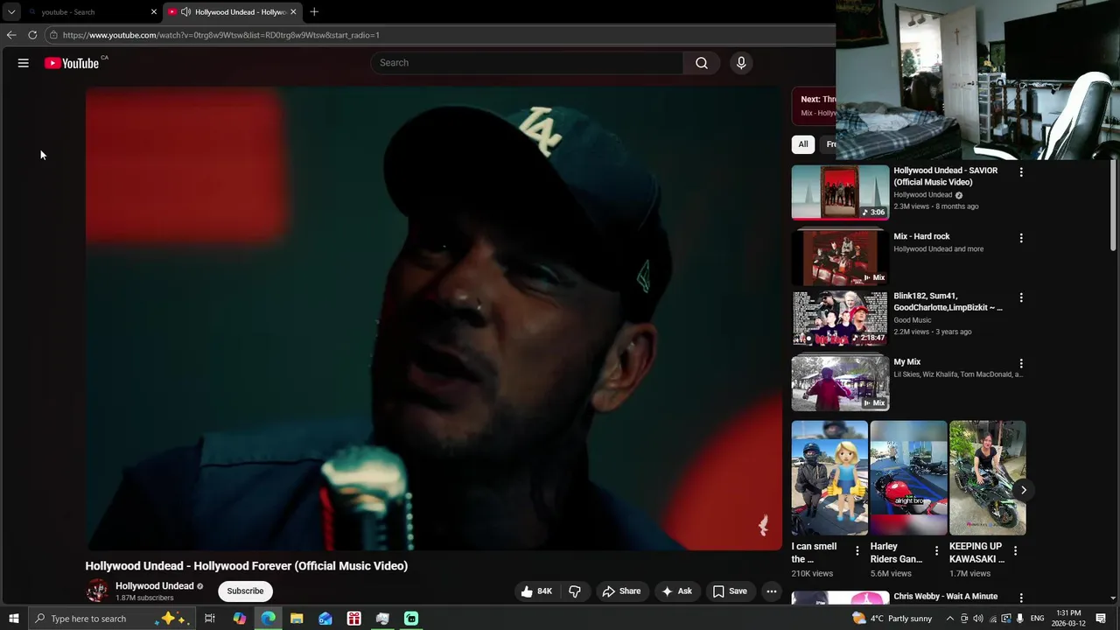Open options menu for Mix - Hard rock

[x=1021, y=238]
